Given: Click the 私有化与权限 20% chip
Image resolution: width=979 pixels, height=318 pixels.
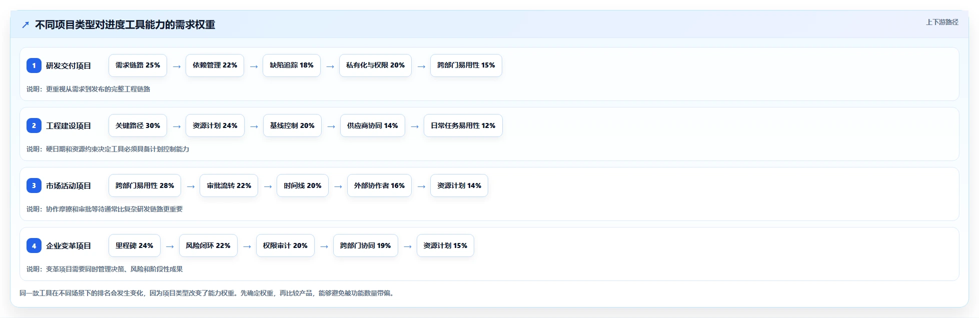Looking at the screenshot, I should tap(375, 65).
